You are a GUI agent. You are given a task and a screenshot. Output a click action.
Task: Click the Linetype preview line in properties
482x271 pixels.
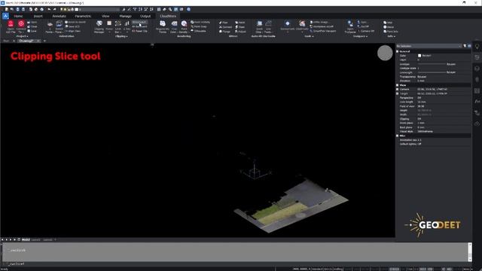[x=432, y=64]
